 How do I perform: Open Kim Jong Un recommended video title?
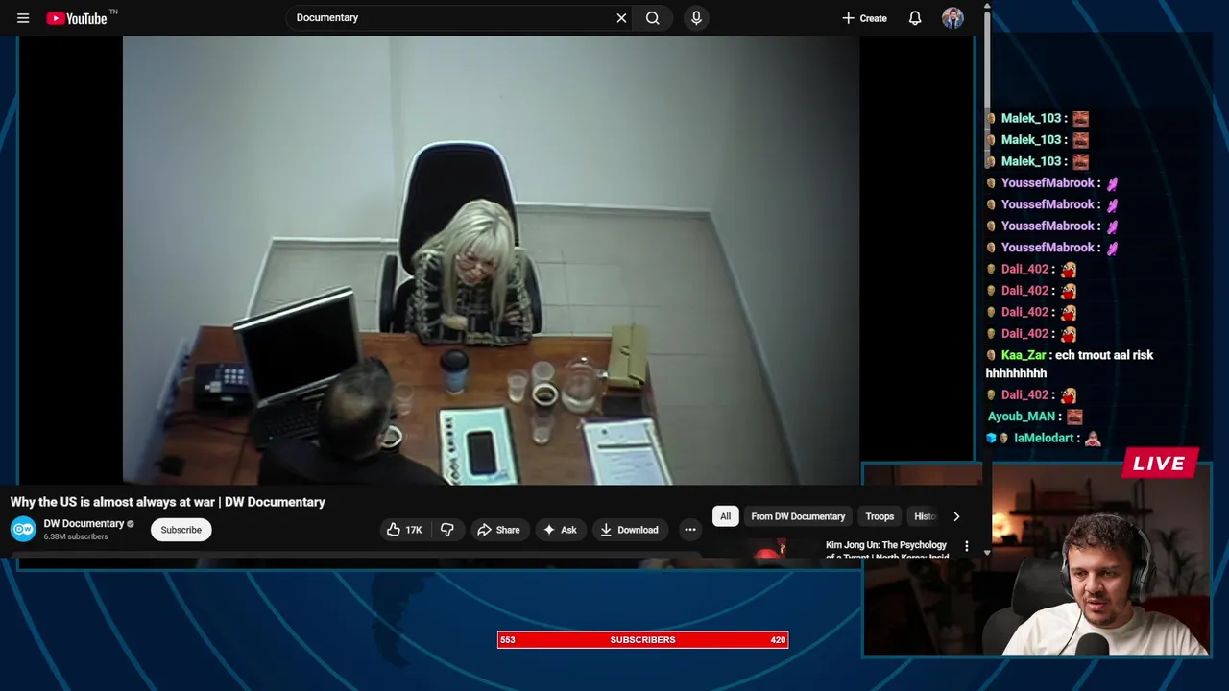click(x=886, y=550)
